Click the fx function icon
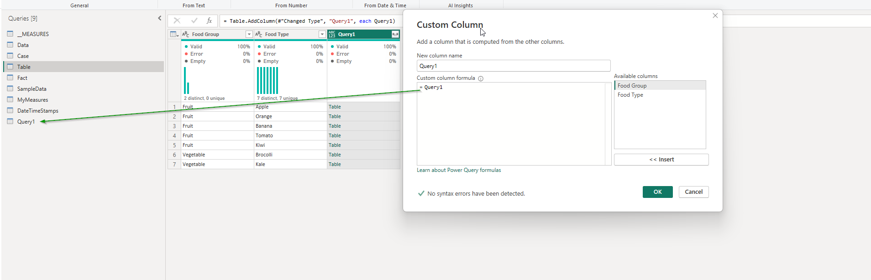Image resolution: width=871 pixels, height=280 pixels. pyautogui.click(x=209, y=21)
